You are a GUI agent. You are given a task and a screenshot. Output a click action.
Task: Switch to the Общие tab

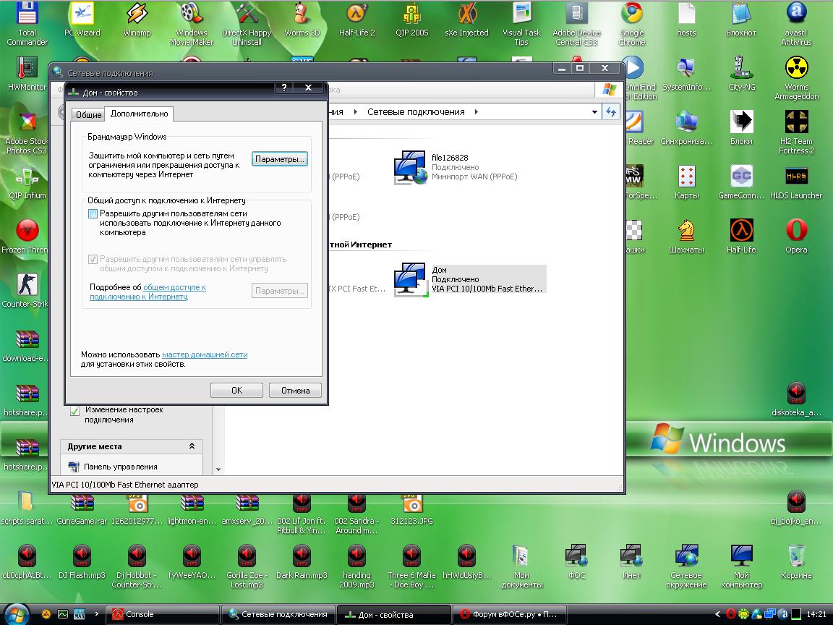(88, 115)
